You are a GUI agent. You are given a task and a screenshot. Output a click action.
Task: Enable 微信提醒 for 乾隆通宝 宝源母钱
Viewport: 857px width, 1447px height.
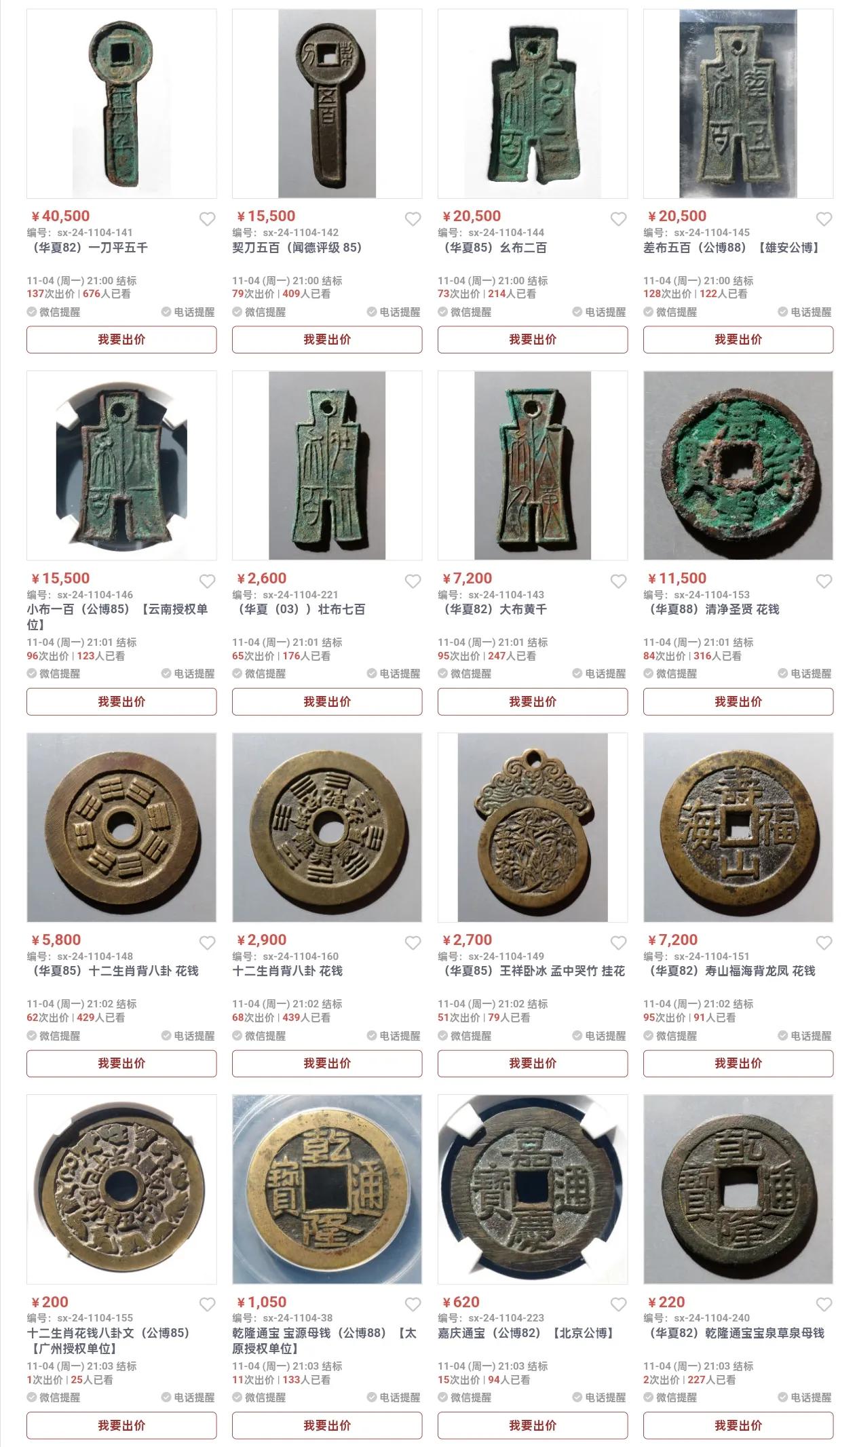click(x=259, y=1397)
